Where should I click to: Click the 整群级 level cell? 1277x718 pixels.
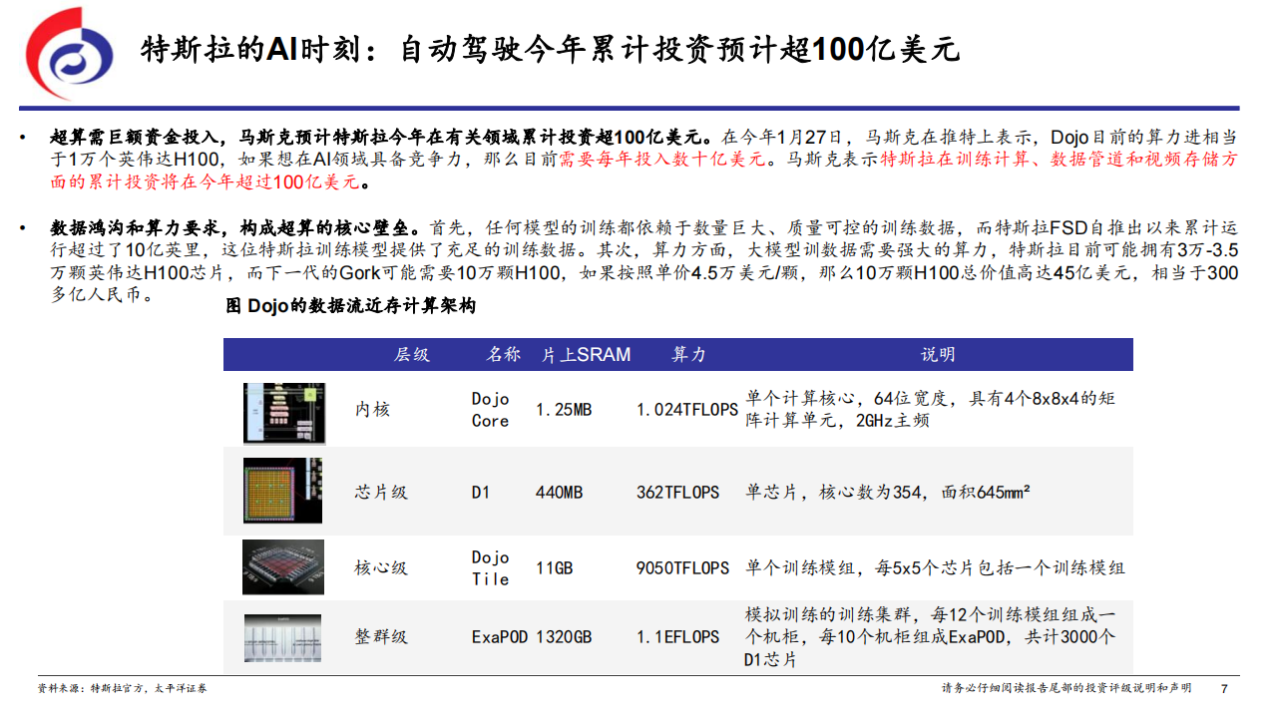tap(381, 636)
